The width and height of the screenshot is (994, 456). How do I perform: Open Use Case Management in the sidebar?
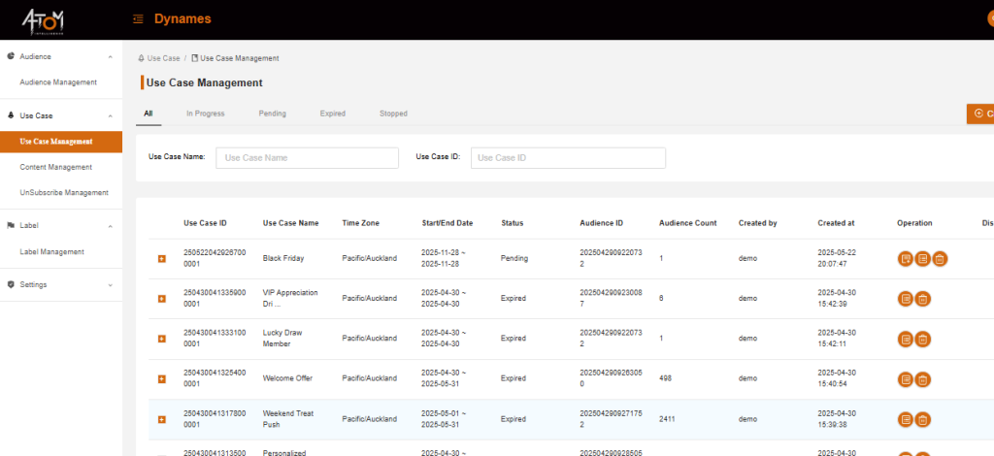[x=61, y=142]
